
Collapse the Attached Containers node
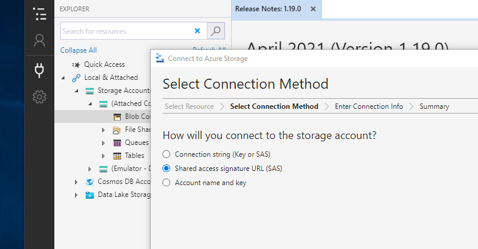tap(90, 104)
